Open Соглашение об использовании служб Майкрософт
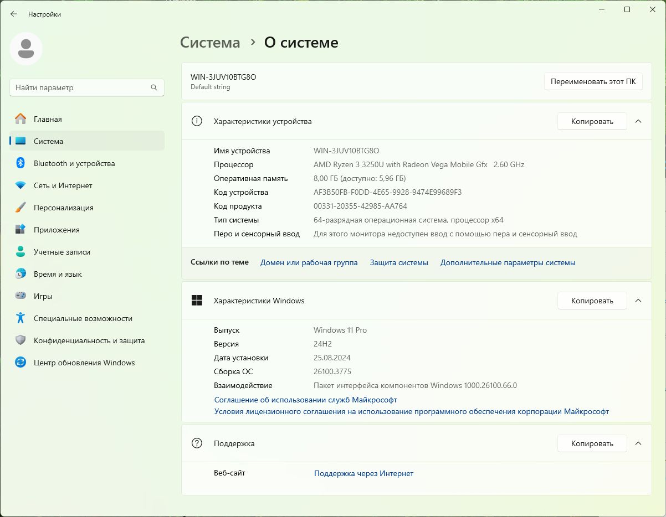The image size is (666, 517). coord(306,400)
